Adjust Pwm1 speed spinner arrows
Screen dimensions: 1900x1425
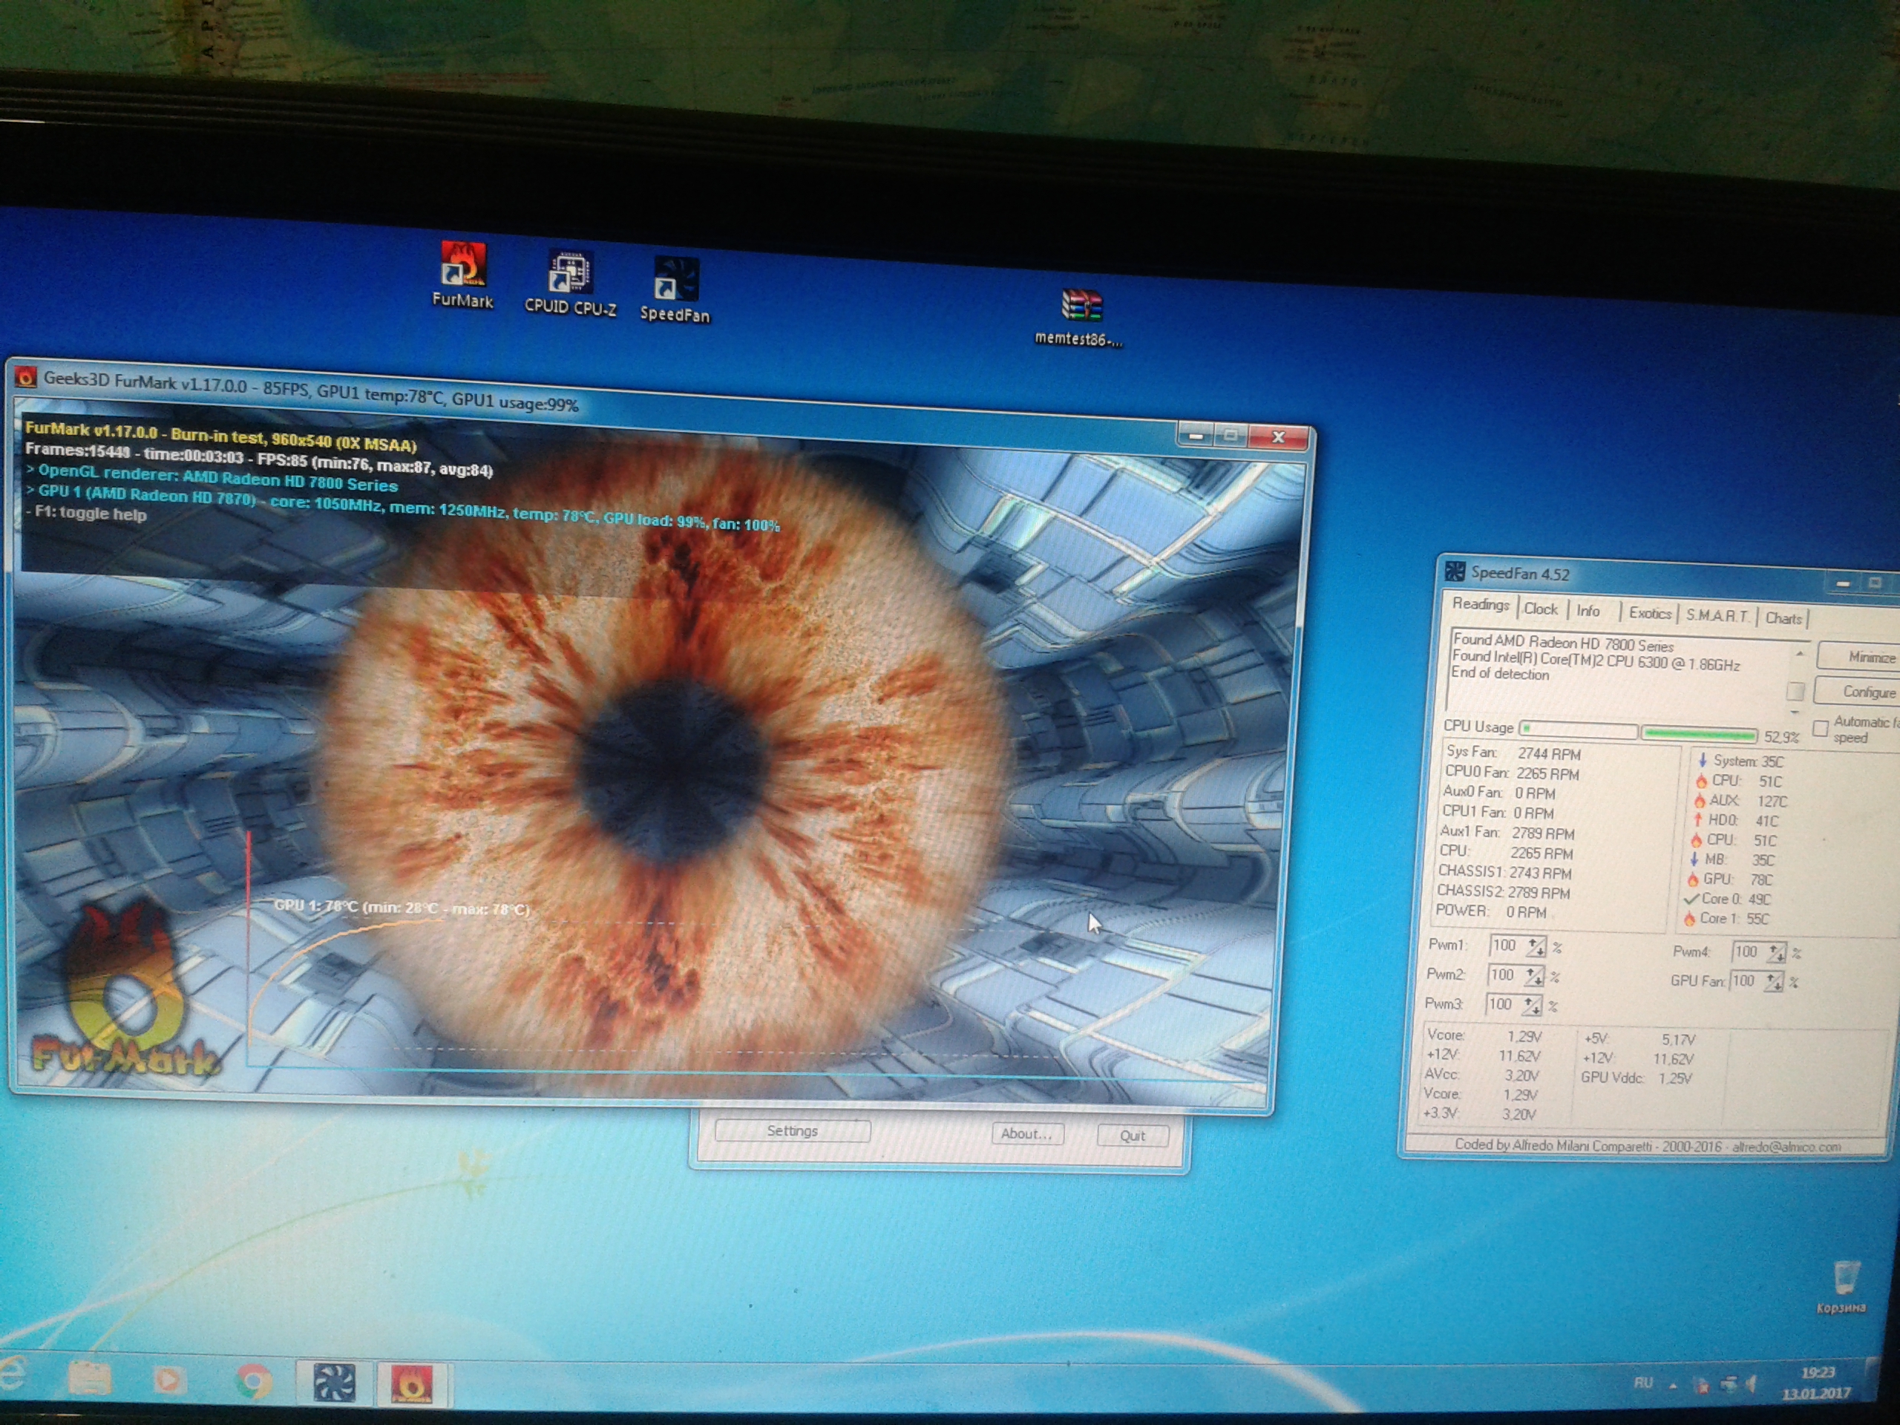click(x=1535, y=946)
